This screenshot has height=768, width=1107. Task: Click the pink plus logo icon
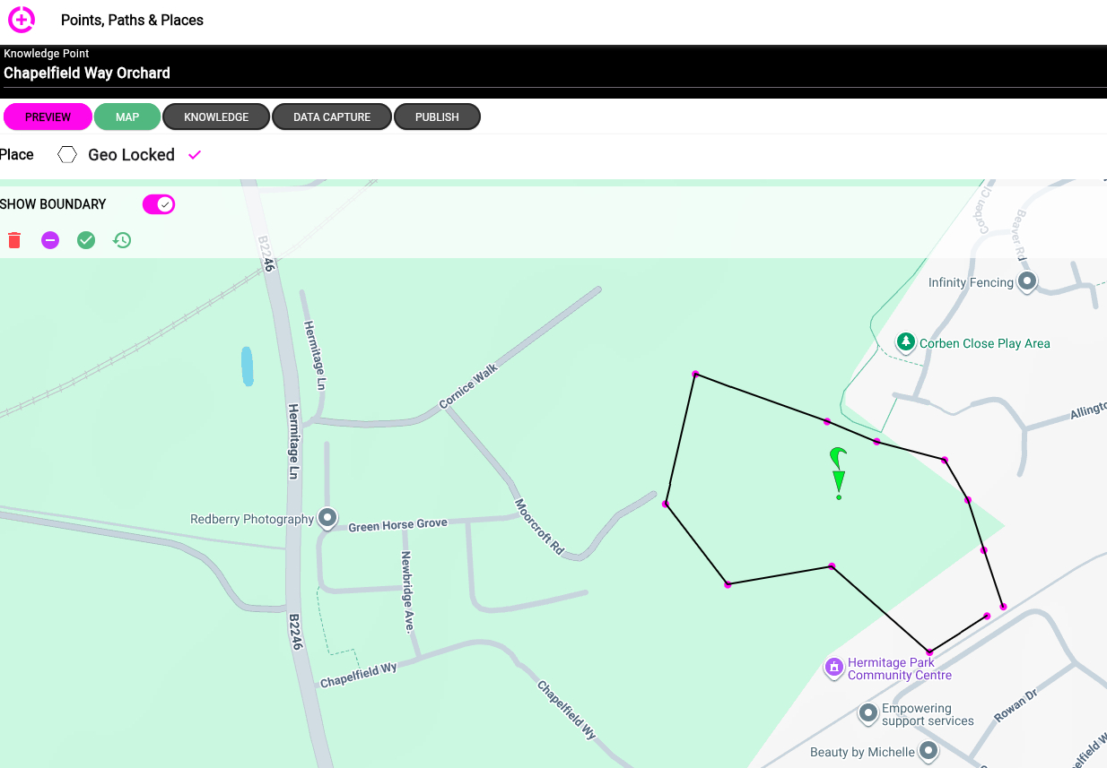22,20
